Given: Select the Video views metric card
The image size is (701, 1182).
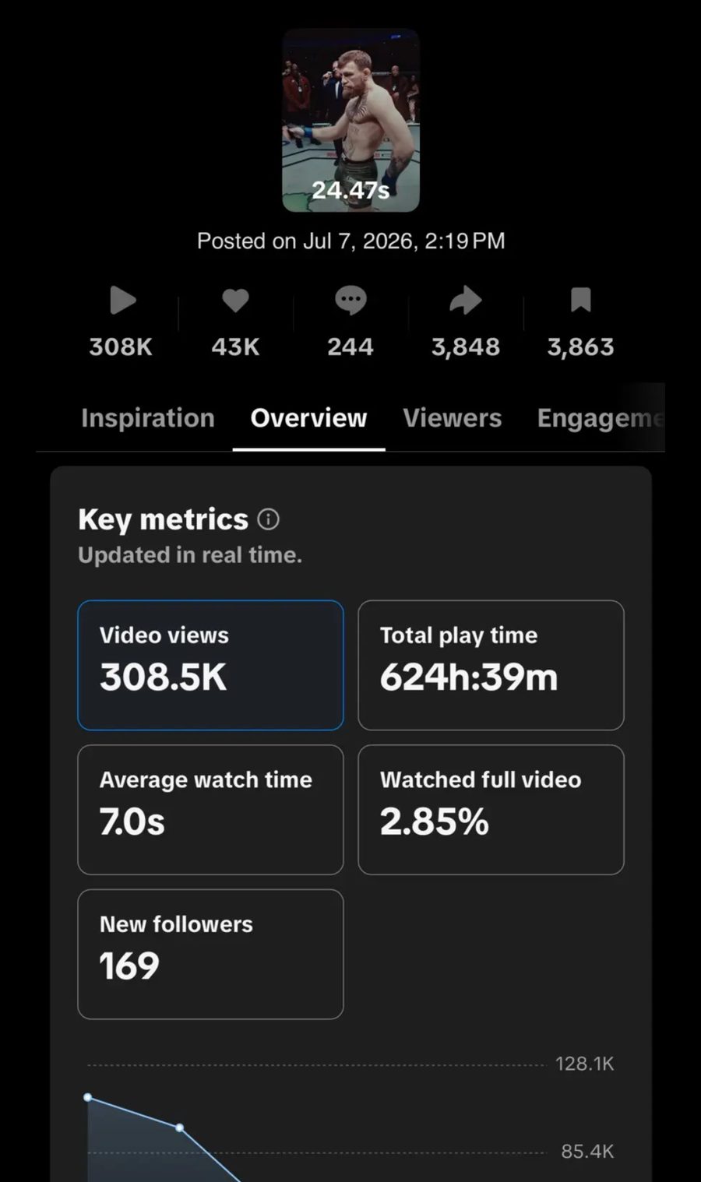Looking at the screenshot, I should pyautogui.click(x=210, y=665).
